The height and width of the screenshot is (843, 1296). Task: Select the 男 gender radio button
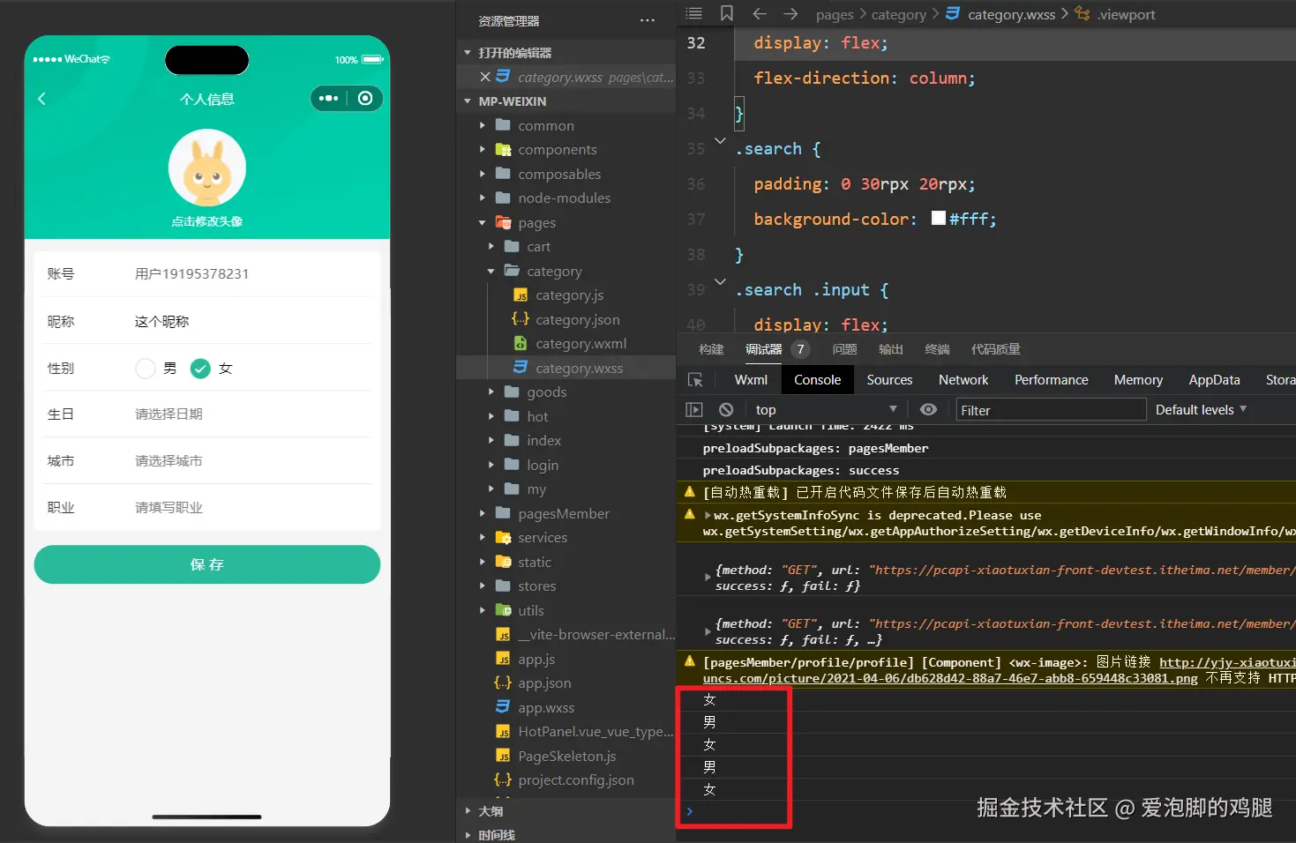[146, 369]
